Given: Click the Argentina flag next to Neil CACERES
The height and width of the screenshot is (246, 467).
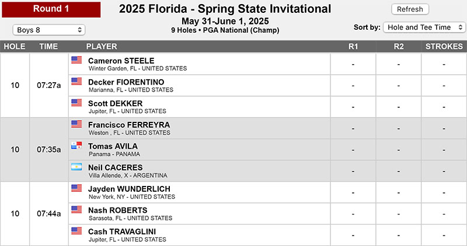Looking at the screenshot, I should 76,167.
